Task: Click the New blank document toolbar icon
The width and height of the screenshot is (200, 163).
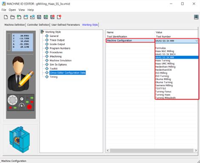Action: [6, 17]
